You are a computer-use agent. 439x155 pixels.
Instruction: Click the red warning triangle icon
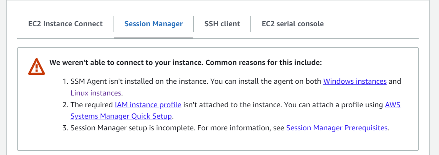[36, 67]
